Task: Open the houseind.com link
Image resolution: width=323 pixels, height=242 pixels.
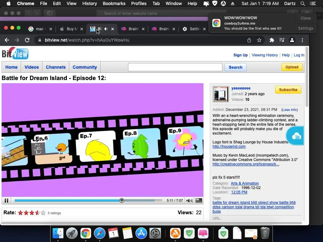Action: [x=229, y=147]
